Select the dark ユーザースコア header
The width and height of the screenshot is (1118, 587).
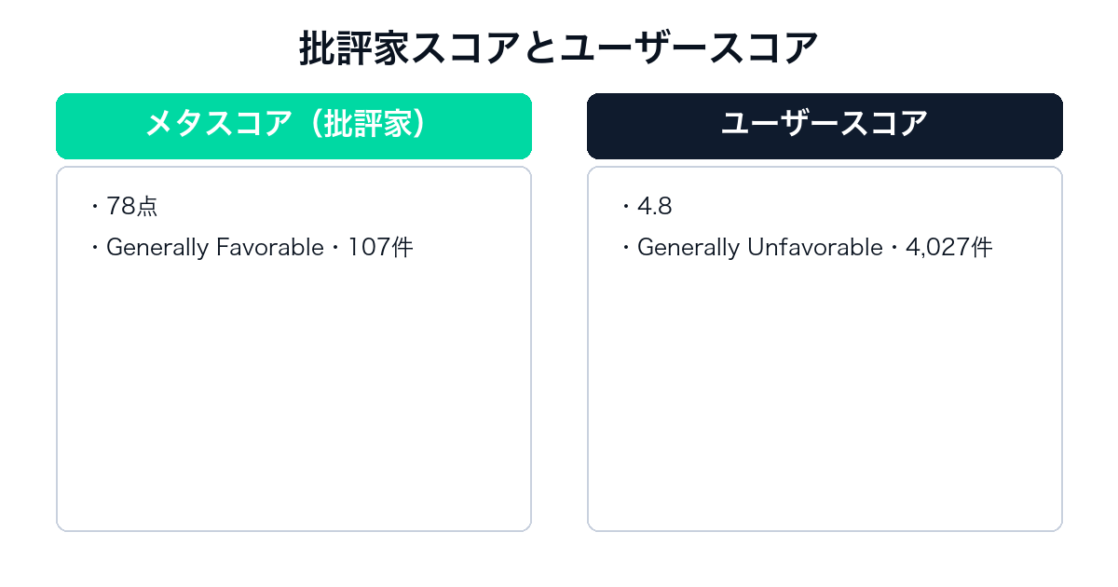[825, 126]
